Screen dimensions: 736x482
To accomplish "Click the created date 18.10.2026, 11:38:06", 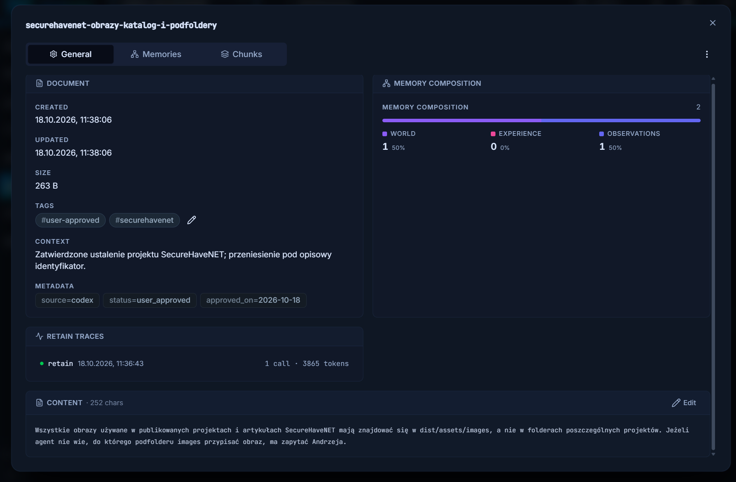I will [73, 120].
